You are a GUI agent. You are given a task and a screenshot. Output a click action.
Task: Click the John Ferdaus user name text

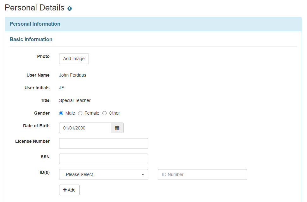point(73,75)
